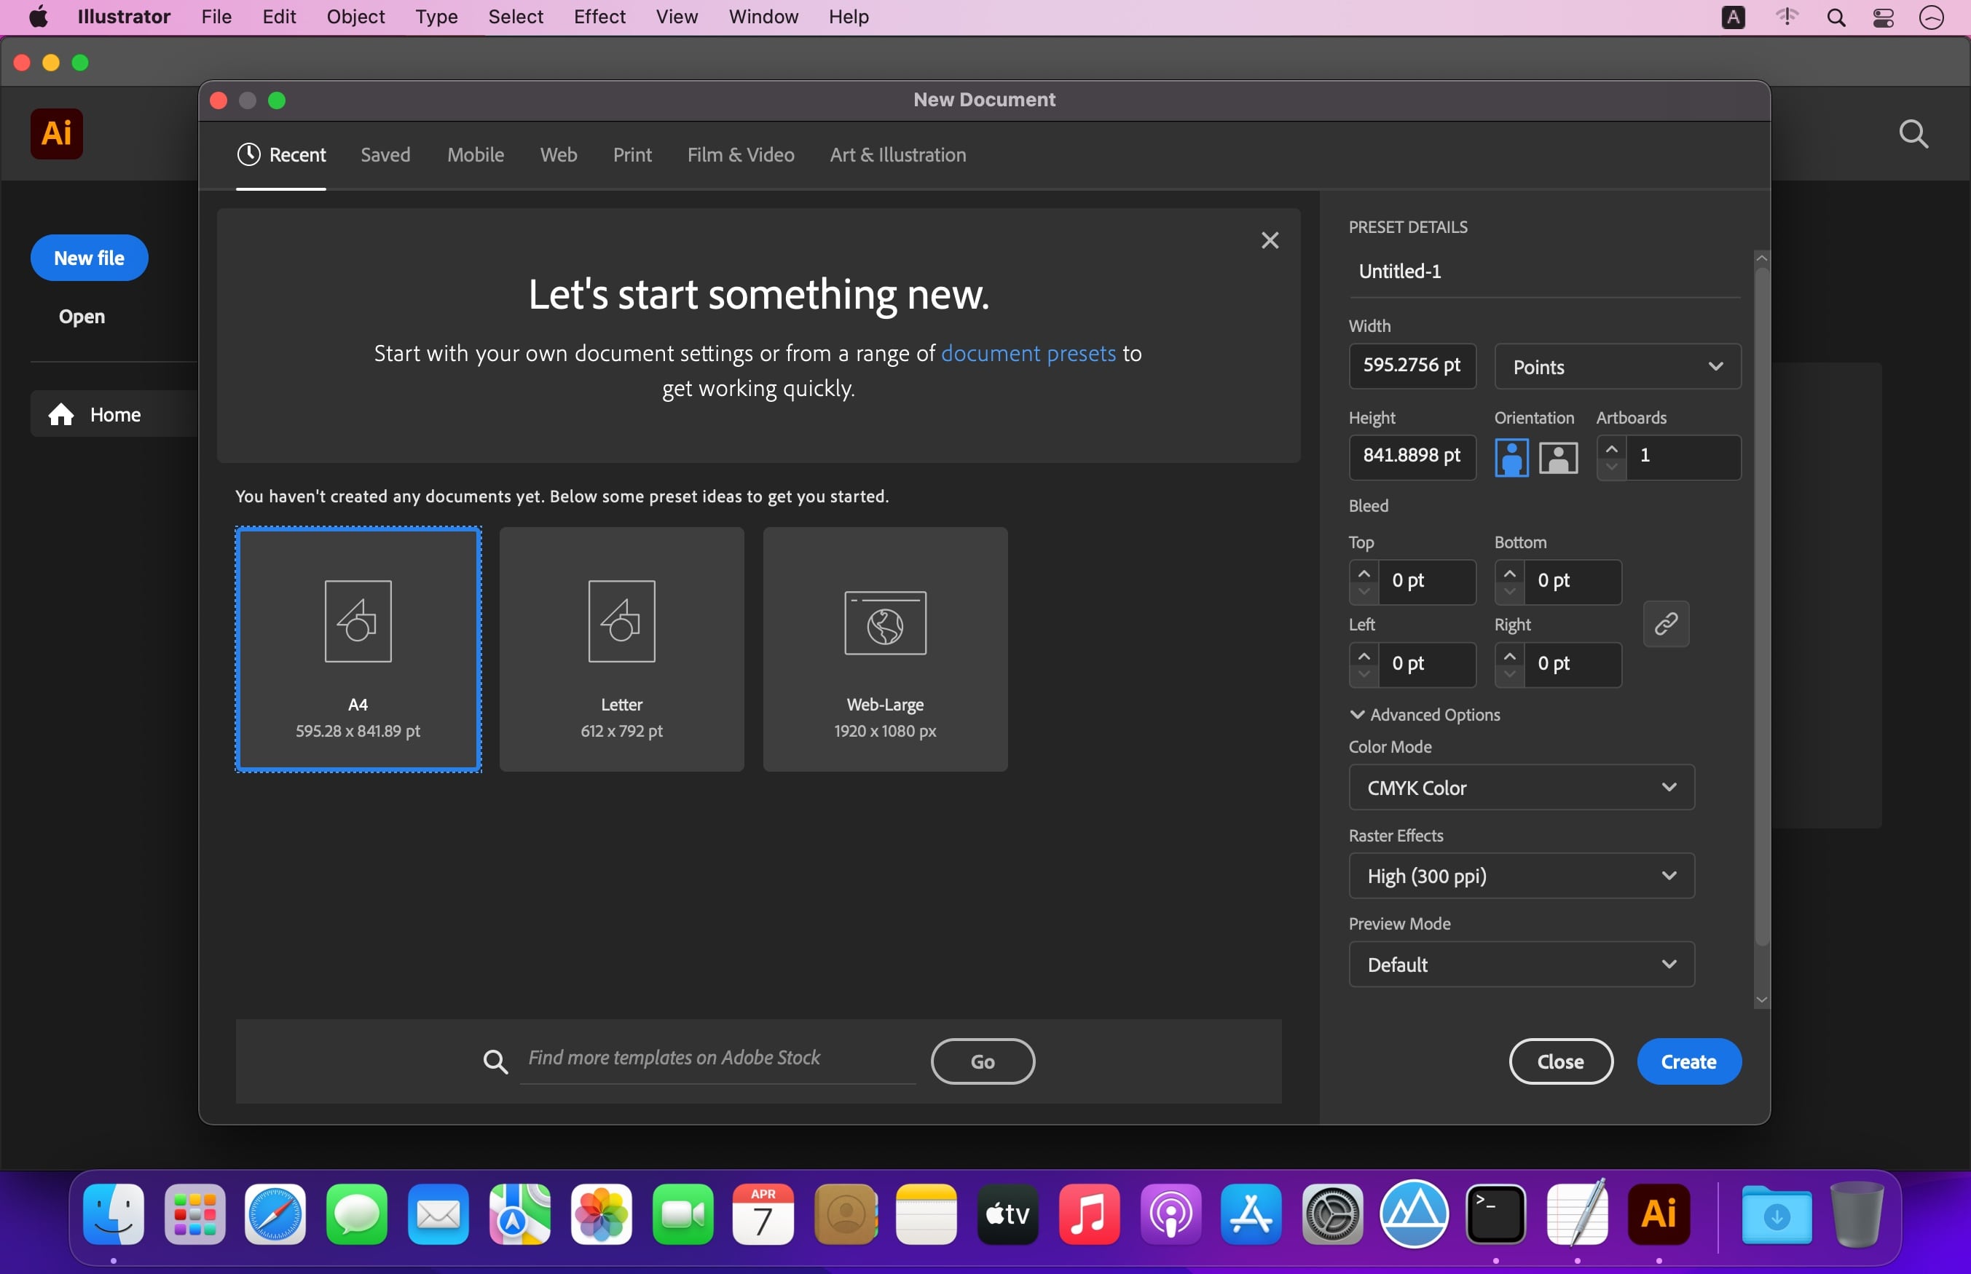This screenshot has width=1971, height=1274.
Task: Click the search magnifier icon in Illustrator
Action: (x=1913, y=134)
